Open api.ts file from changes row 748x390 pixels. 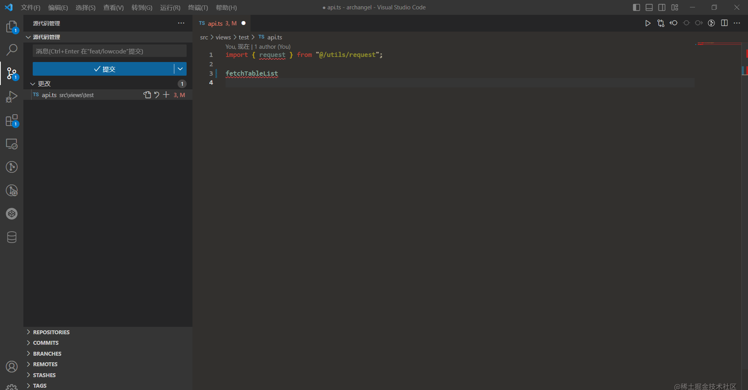(147, 95)
